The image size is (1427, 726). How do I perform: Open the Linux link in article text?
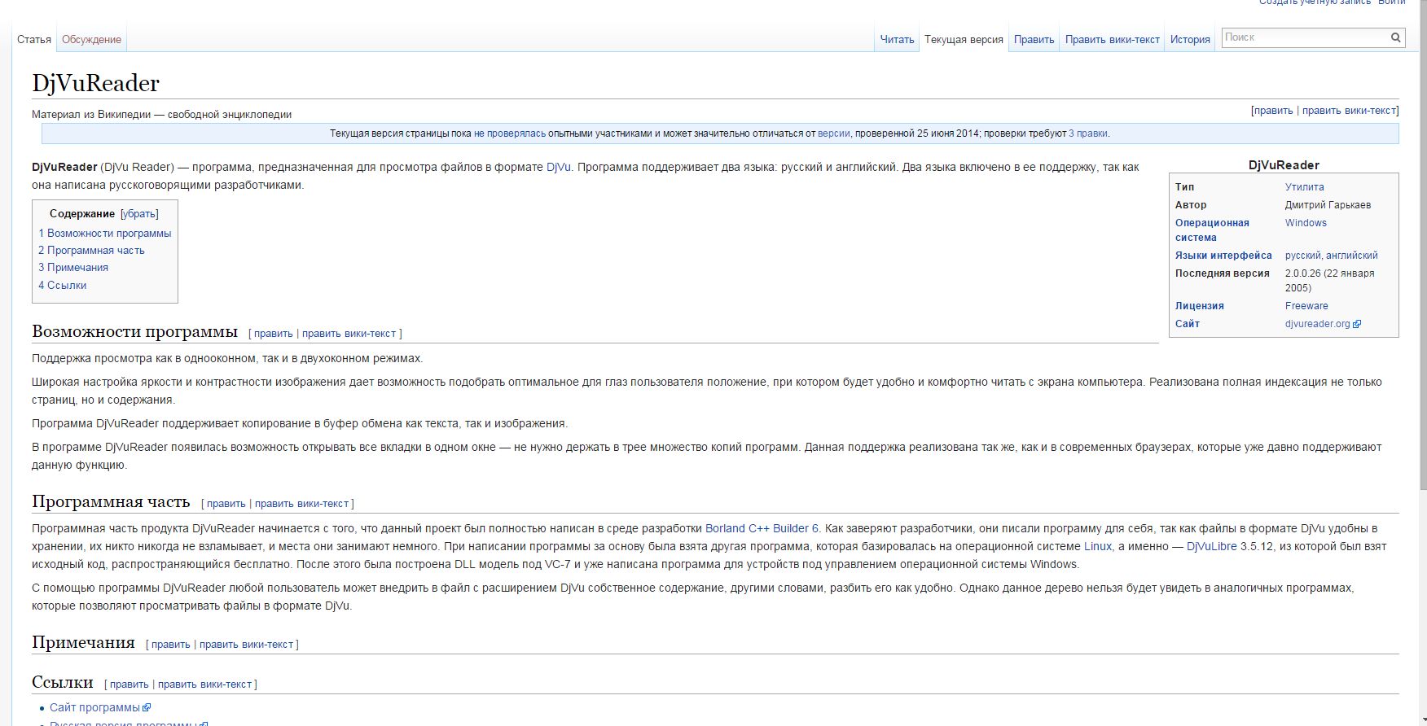(x=1097, y=546)
